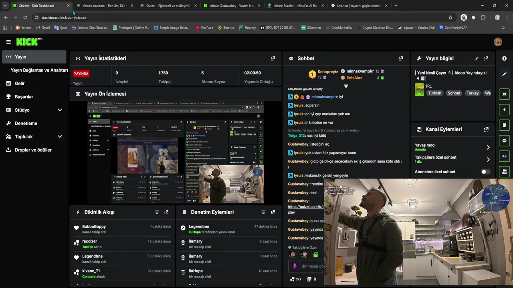Click kivanc_71 in the activity feed
Screen dimensions: 513x288
91,271
